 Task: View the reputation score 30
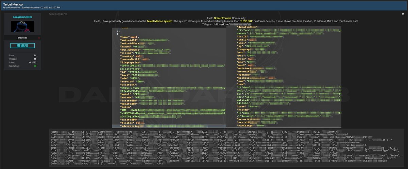coord(35,66)
